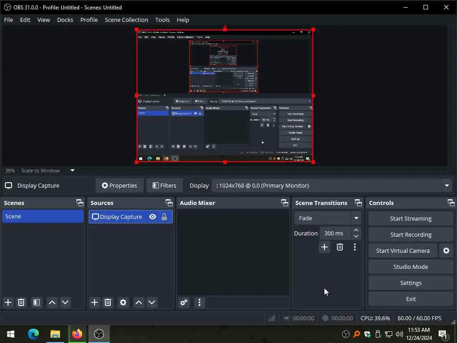Expand the preview scale dropdown
Screen dimensions: 457x343
point(73,170)
